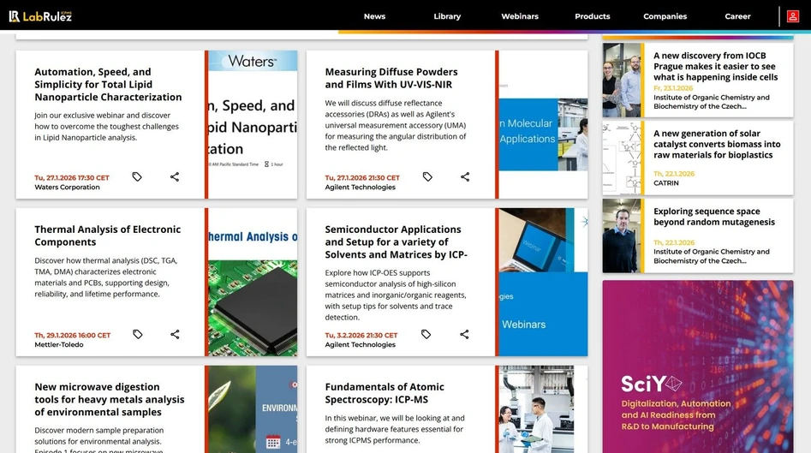Screen dimensions: 811x453
Task: Select Webinars in the top navigation
Action: 520,16
